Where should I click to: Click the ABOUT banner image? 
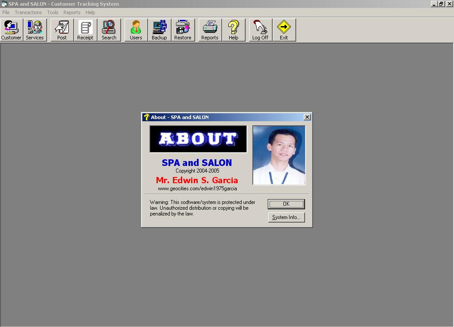198,139
